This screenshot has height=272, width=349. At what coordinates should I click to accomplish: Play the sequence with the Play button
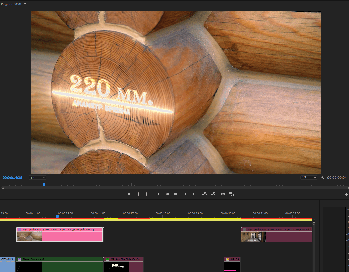point(176,194)
